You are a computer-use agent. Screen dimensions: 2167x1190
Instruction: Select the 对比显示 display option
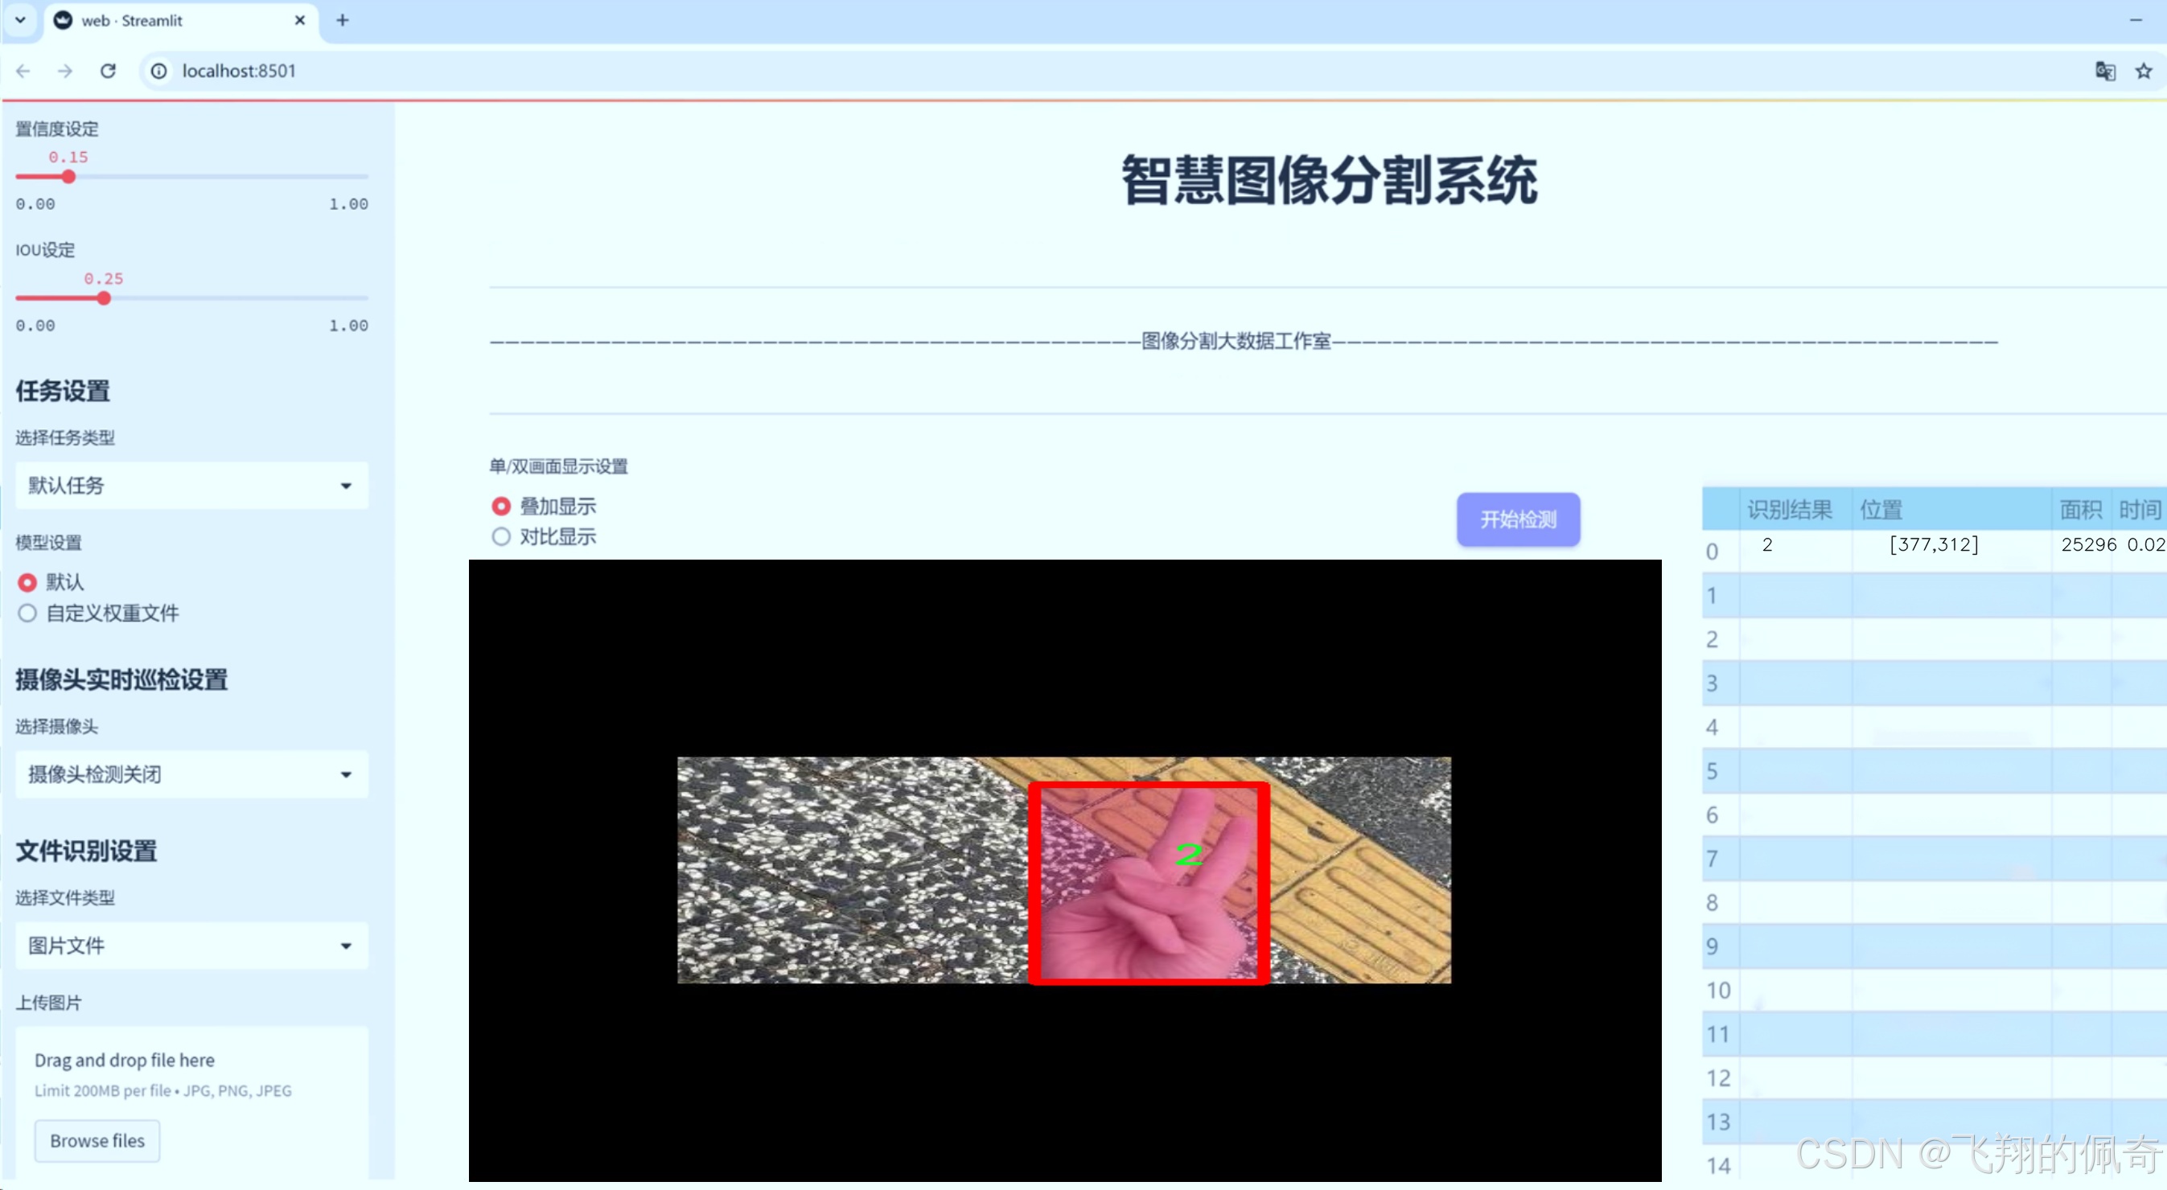point(501,536)
